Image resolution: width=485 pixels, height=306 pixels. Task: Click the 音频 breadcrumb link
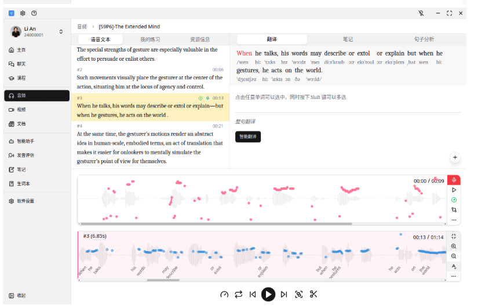[x=82, y=27]
